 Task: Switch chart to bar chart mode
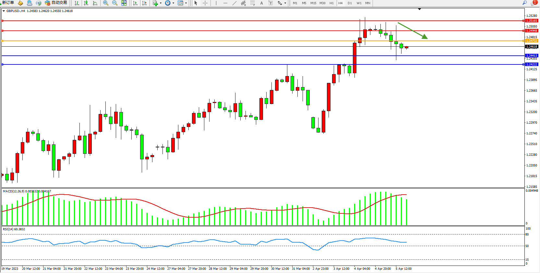77,3
